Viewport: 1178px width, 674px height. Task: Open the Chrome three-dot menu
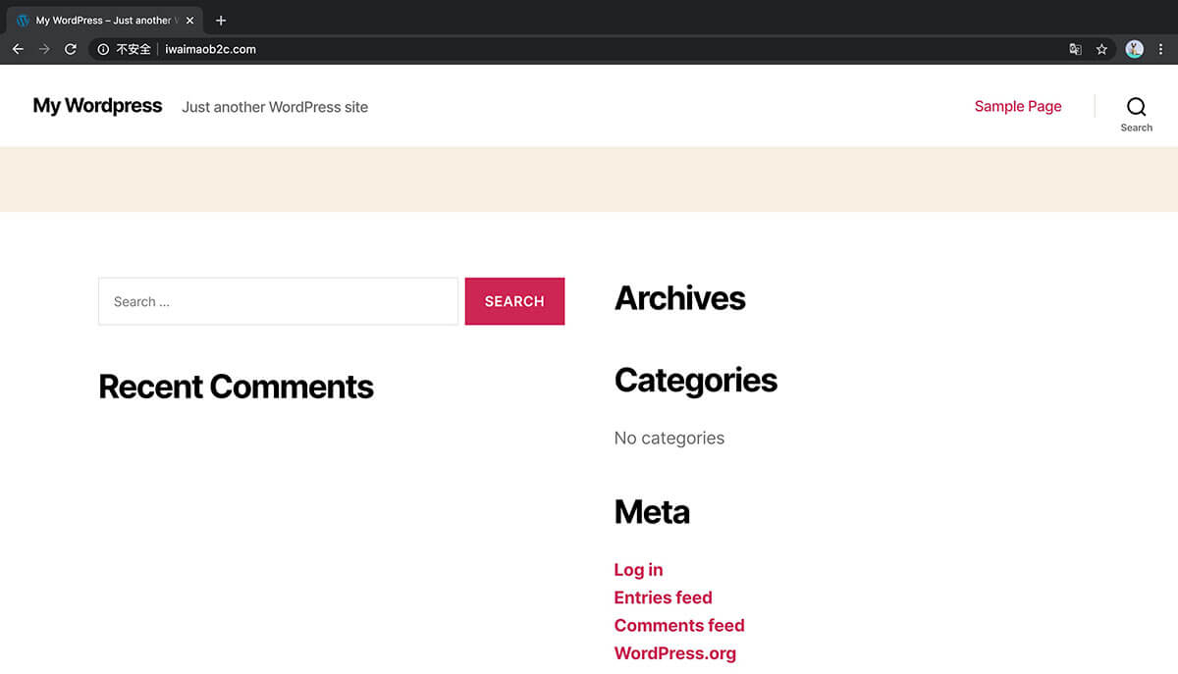pyautogui.click(x=1161, y=49)
